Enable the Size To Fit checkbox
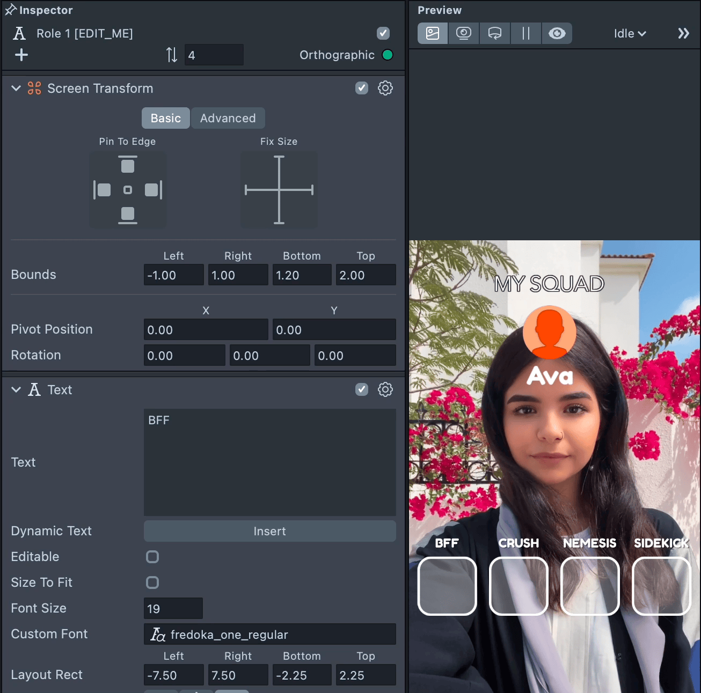The width and height of the screenshot is (701, 693). pos(152,583)
